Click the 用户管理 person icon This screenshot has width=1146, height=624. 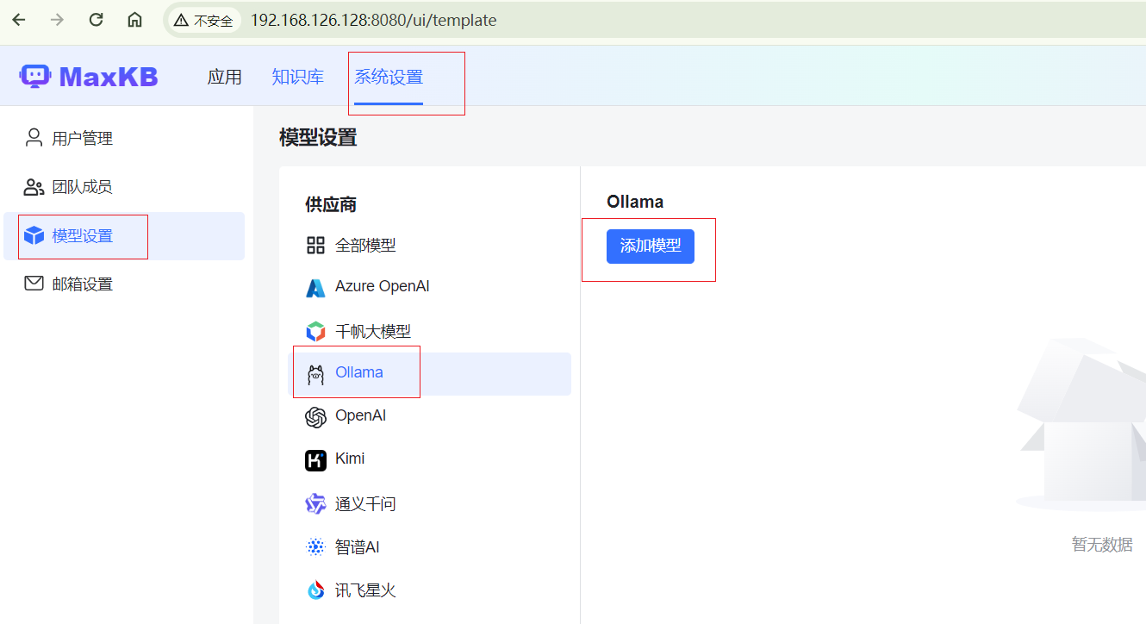click(x=33, y=136)
